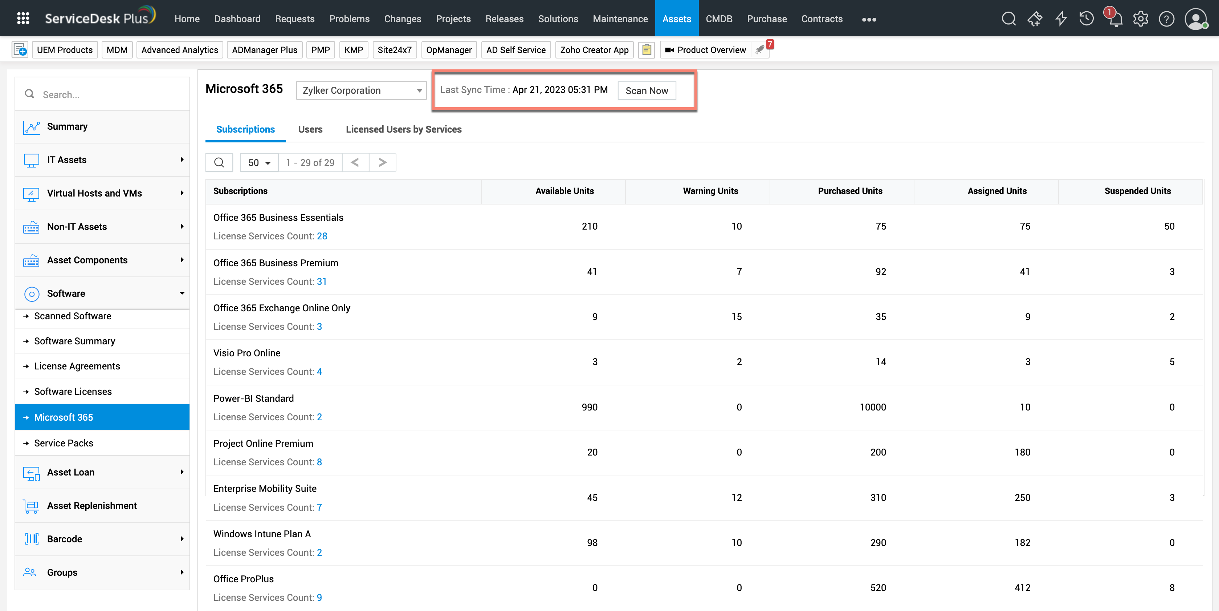Viewport: 1219px width, 611px height.
Task: Open the recent history clock icon
Action: (1086, 19)
